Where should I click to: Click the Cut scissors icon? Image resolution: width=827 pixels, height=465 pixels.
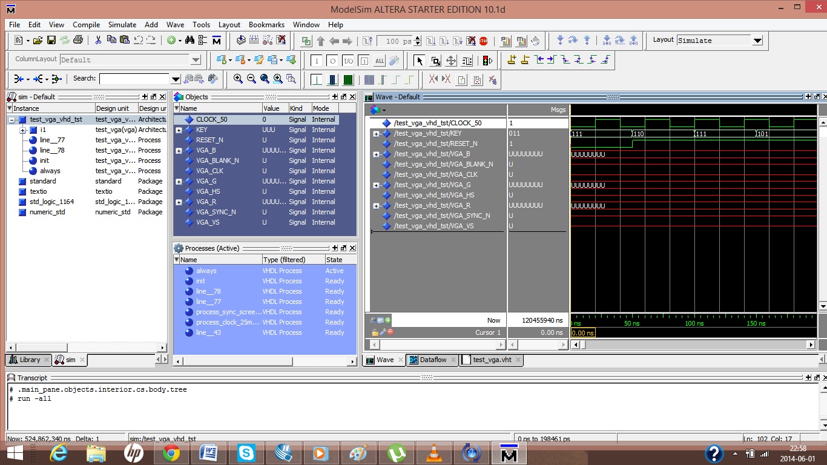pos(99,41)
